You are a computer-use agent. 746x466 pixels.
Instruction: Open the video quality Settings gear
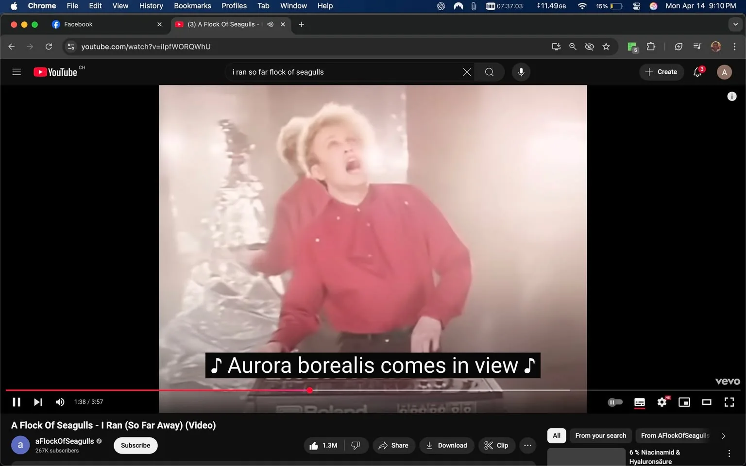661,402
